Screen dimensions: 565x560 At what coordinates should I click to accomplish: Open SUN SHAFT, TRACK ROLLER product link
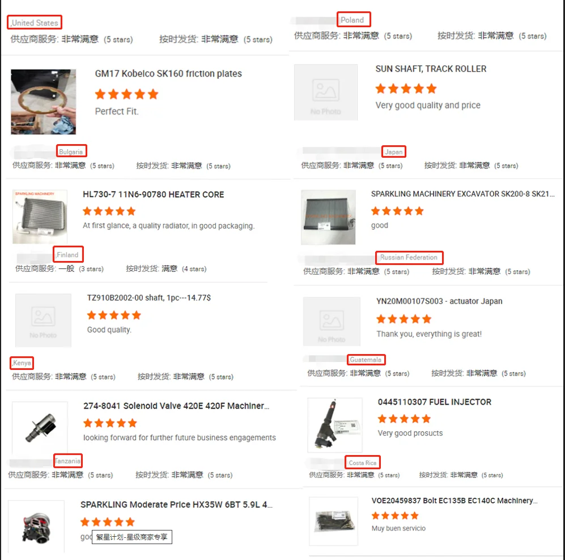point(431,69)
